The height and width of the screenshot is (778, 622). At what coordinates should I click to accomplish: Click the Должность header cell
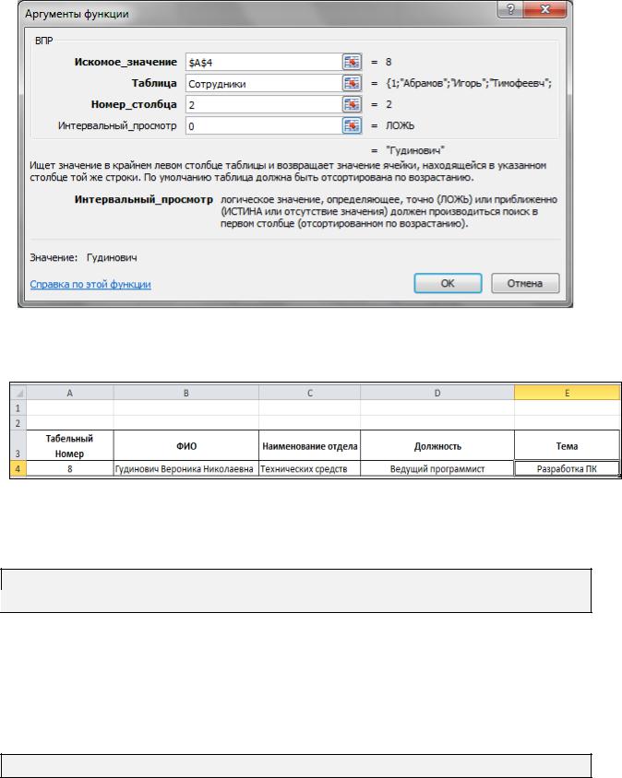[x=437, y=445]
